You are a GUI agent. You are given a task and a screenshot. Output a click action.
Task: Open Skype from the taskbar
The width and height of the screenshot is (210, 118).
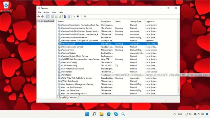[x=116, y=114]
